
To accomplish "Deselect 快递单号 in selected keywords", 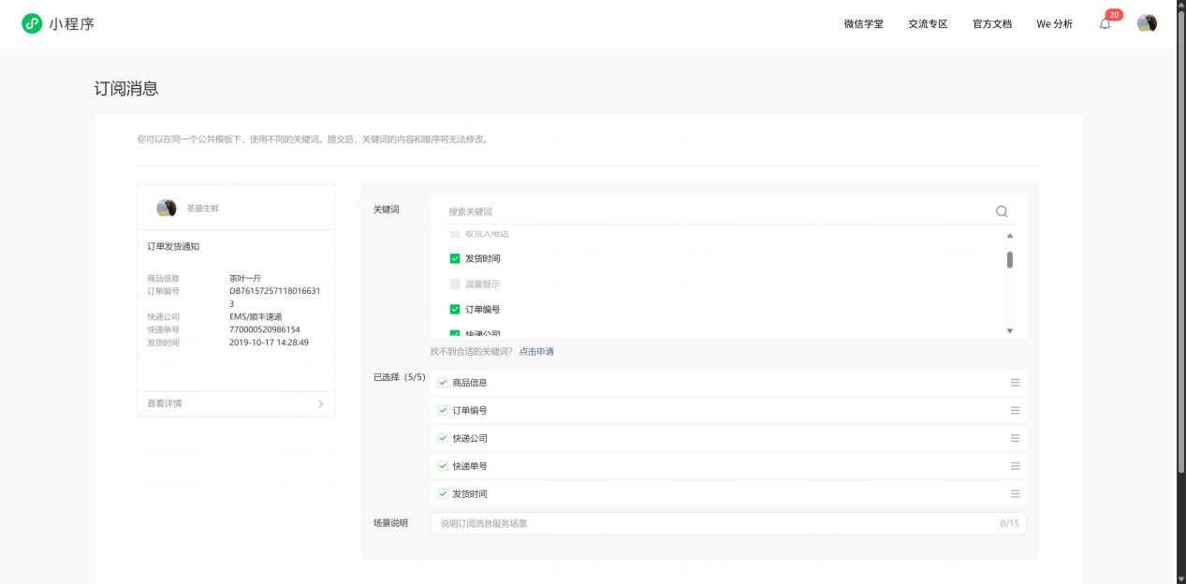I will click(443, 466).
